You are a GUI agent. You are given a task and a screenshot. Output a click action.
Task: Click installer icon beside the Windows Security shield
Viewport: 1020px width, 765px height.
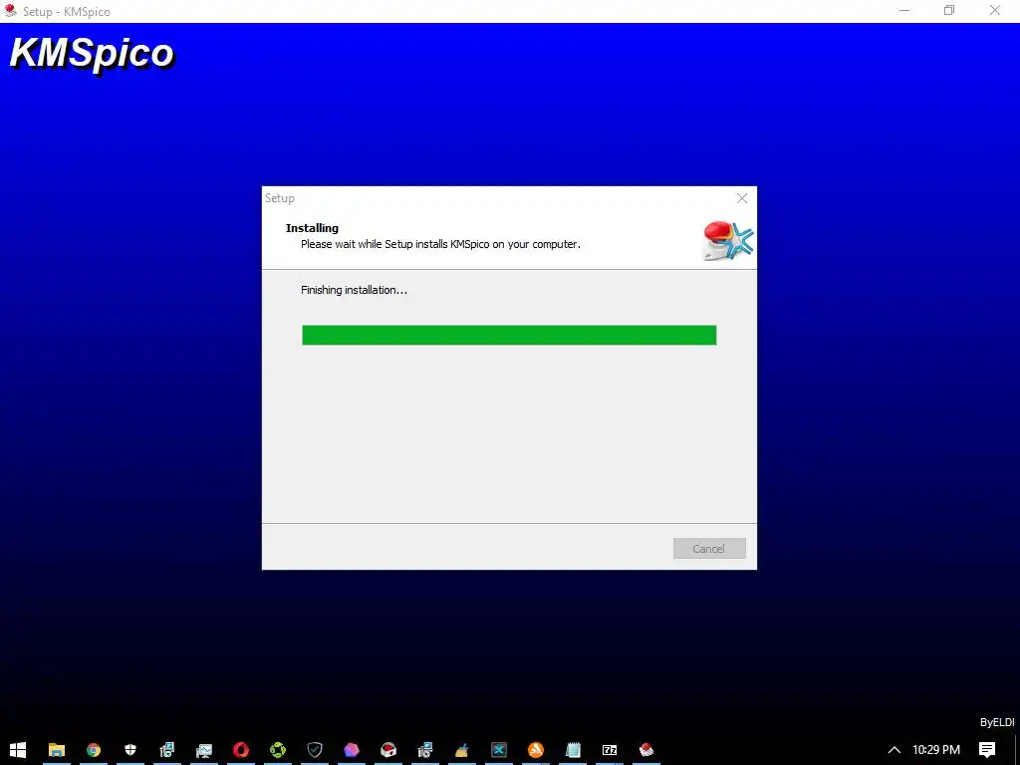pyautogui.click(x=167, y=749)
